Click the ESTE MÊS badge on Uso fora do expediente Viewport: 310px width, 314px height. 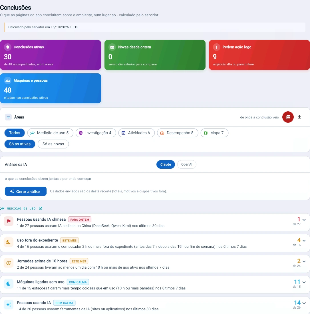[x=69, y=240]
